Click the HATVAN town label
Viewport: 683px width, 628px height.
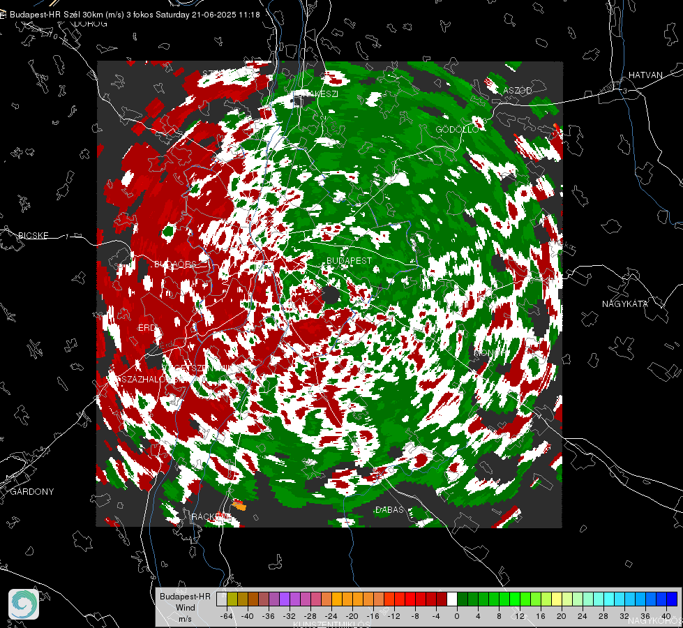pyautogui.click(x=645, y=75)
